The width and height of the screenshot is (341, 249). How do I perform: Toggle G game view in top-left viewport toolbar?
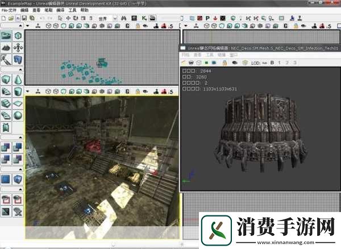(127, 26)
